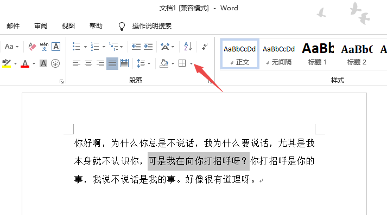Apply the 标题 2 heading style

tap(357, 54)
